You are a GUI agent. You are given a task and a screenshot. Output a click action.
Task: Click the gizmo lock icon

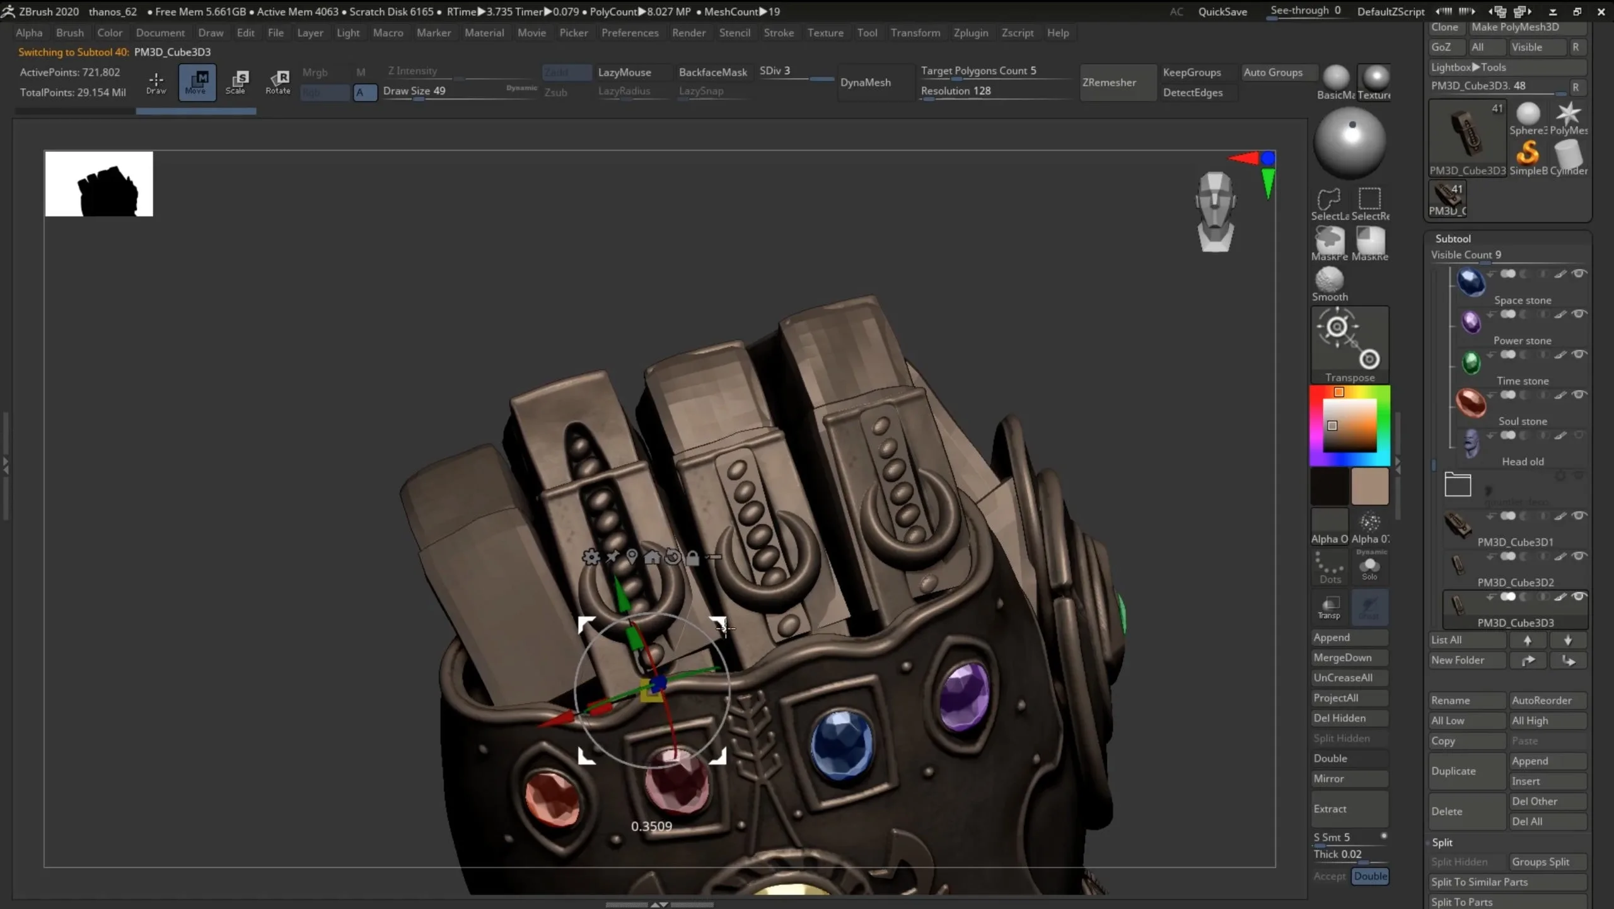693,557
